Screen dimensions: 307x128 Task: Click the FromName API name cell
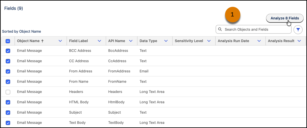(117, 82)
